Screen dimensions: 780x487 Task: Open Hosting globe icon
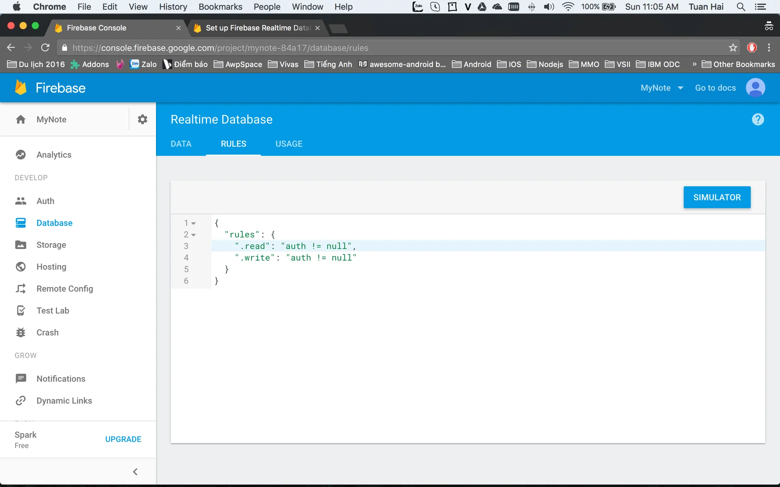click(x=21, y=267)
